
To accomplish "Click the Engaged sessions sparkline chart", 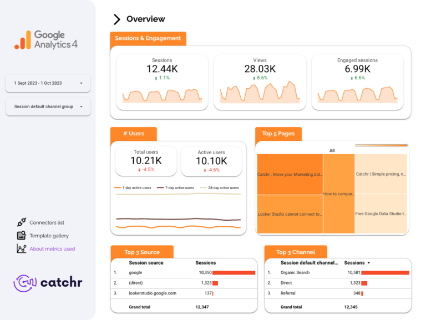I will pyautogui.click(x=358, y=94).
